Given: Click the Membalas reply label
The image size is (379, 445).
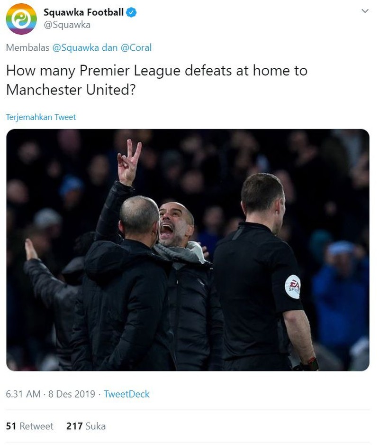Looking at the screenshot, I should 27,47.
